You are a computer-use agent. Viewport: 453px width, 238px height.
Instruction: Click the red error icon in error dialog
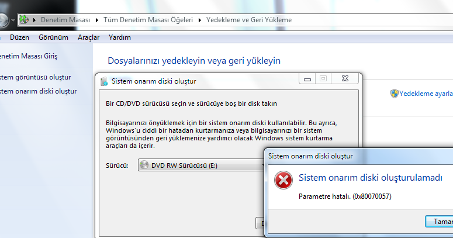click(283, 180)
